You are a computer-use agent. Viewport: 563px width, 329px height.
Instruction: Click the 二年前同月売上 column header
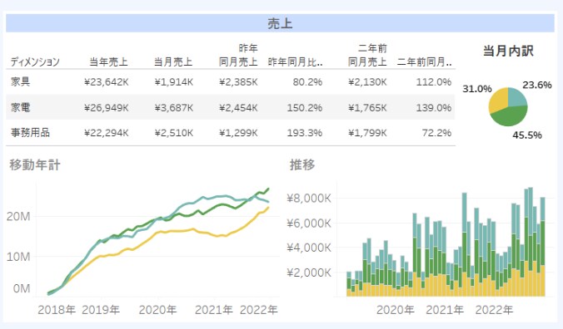click(367, 55)
